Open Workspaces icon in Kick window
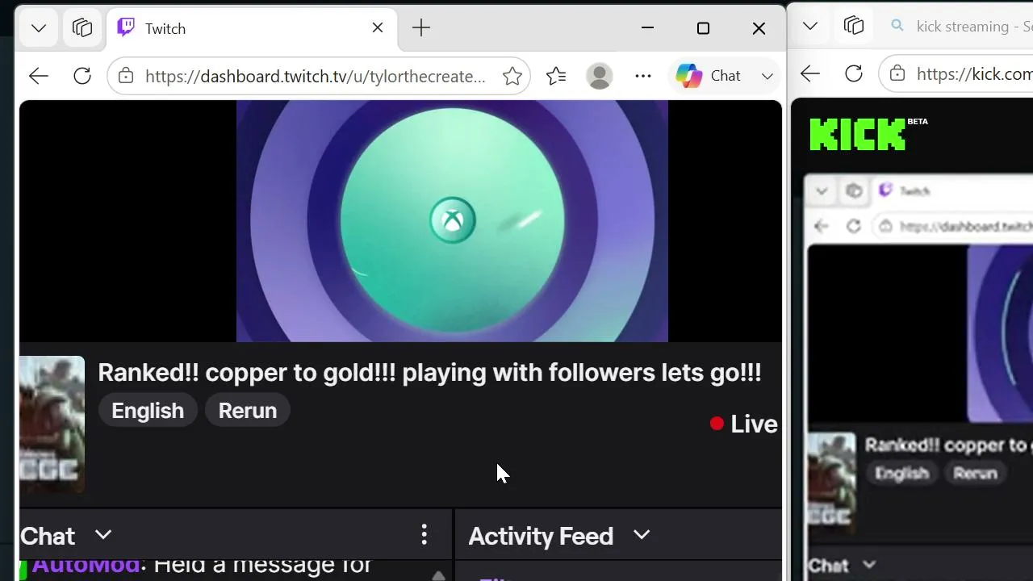1033x581 pixels. (x=854, y=27)
